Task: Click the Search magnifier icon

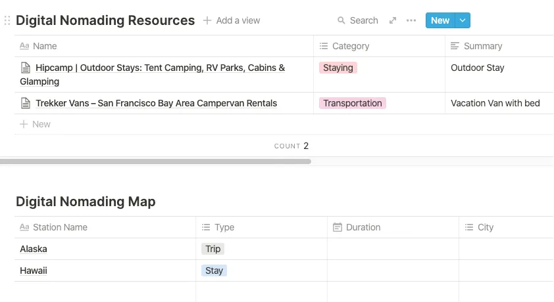Action: (341, 20)
